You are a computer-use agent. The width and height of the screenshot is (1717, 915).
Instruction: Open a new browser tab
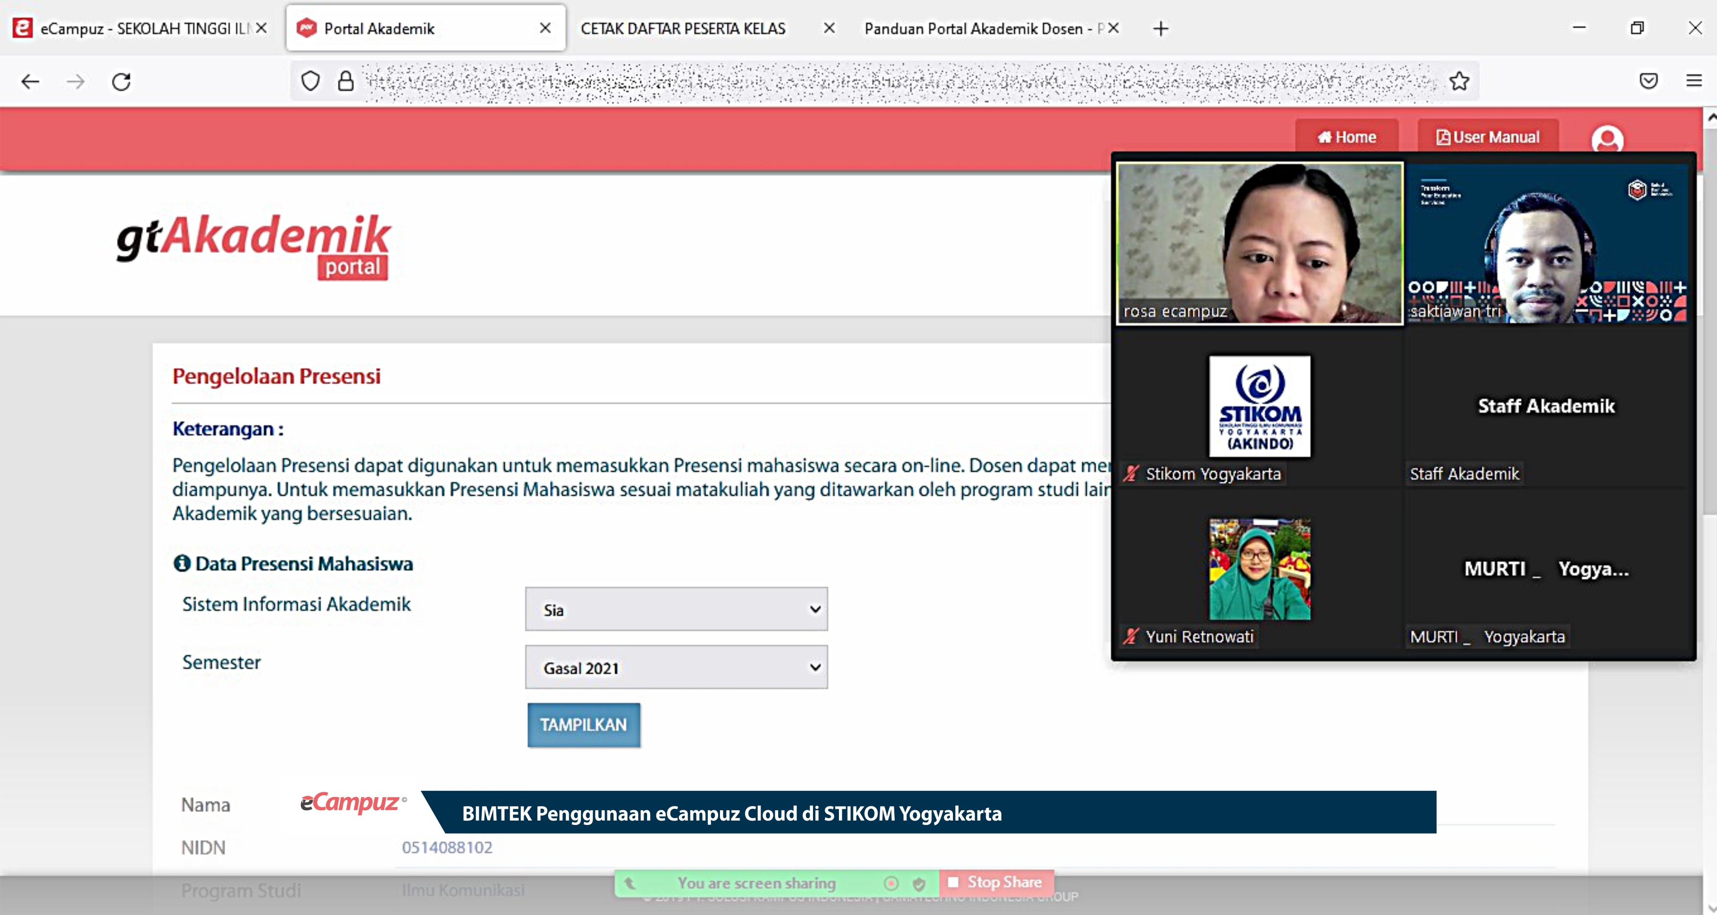click(x=1160, y=29)
